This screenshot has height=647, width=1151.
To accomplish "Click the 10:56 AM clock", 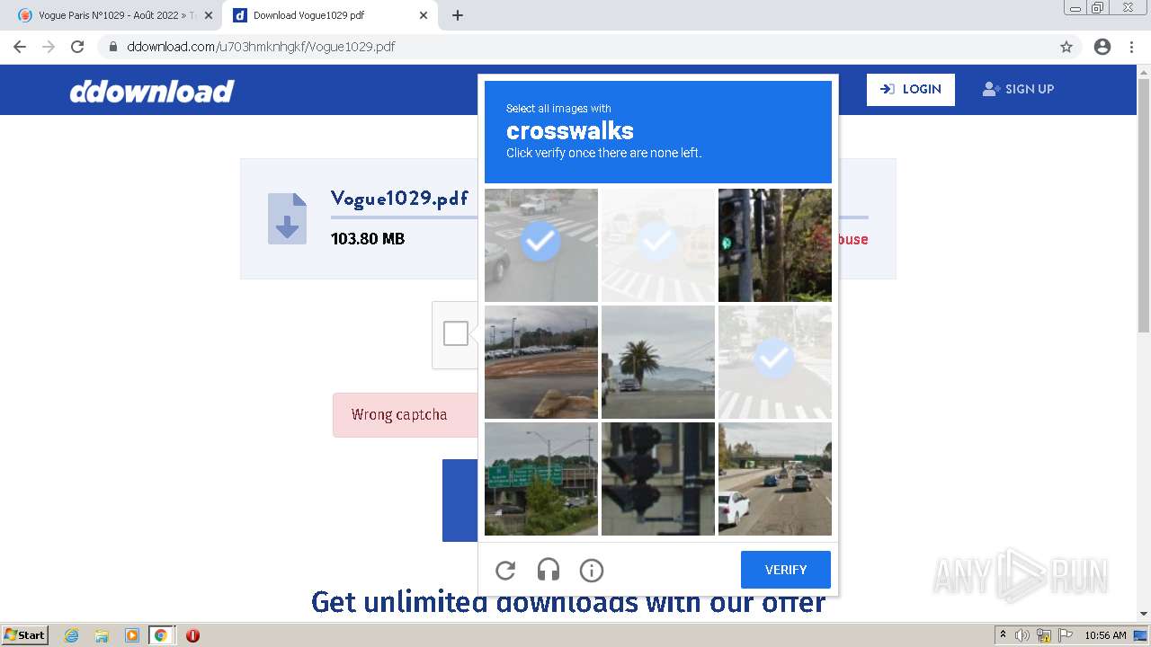I will tap(1105, 635).
